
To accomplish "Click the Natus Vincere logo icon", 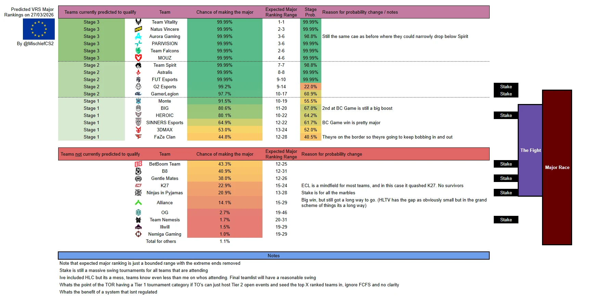I will coord(138,29).
